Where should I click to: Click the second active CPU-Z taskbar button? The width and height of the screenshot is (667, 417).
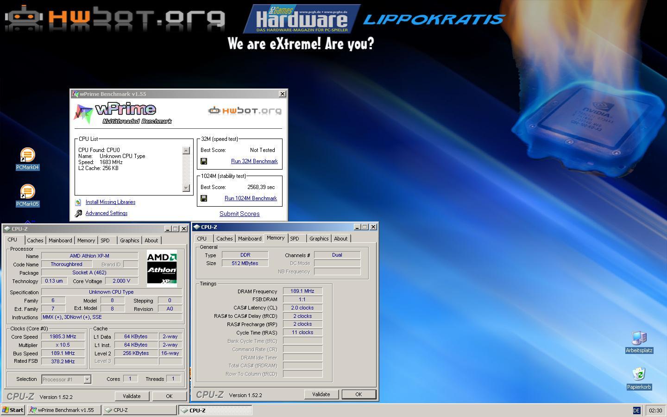215,410
